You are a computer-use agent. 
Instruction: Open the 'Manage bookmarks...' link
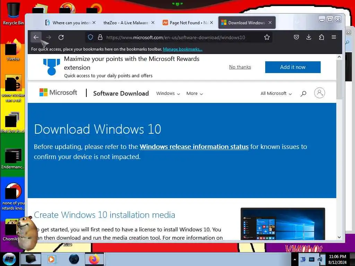(x=182, y=49)
